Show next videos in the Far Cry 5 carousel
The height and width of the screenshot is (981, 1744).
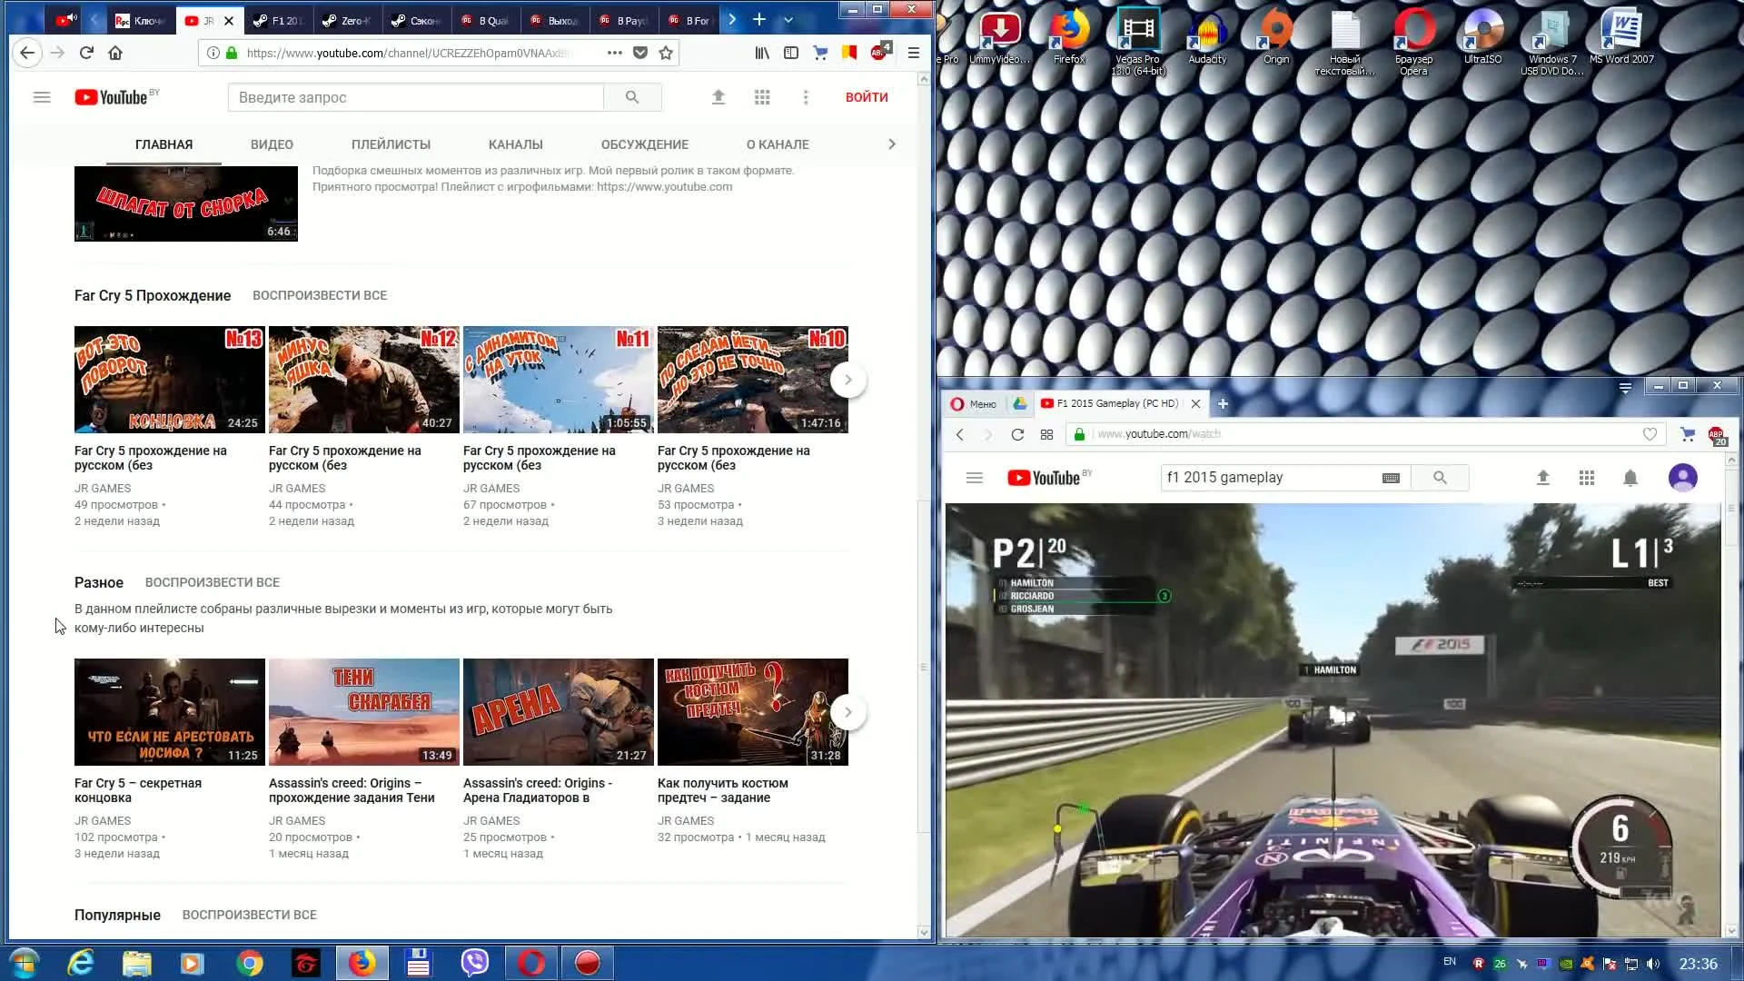click(x=847, y=380)
